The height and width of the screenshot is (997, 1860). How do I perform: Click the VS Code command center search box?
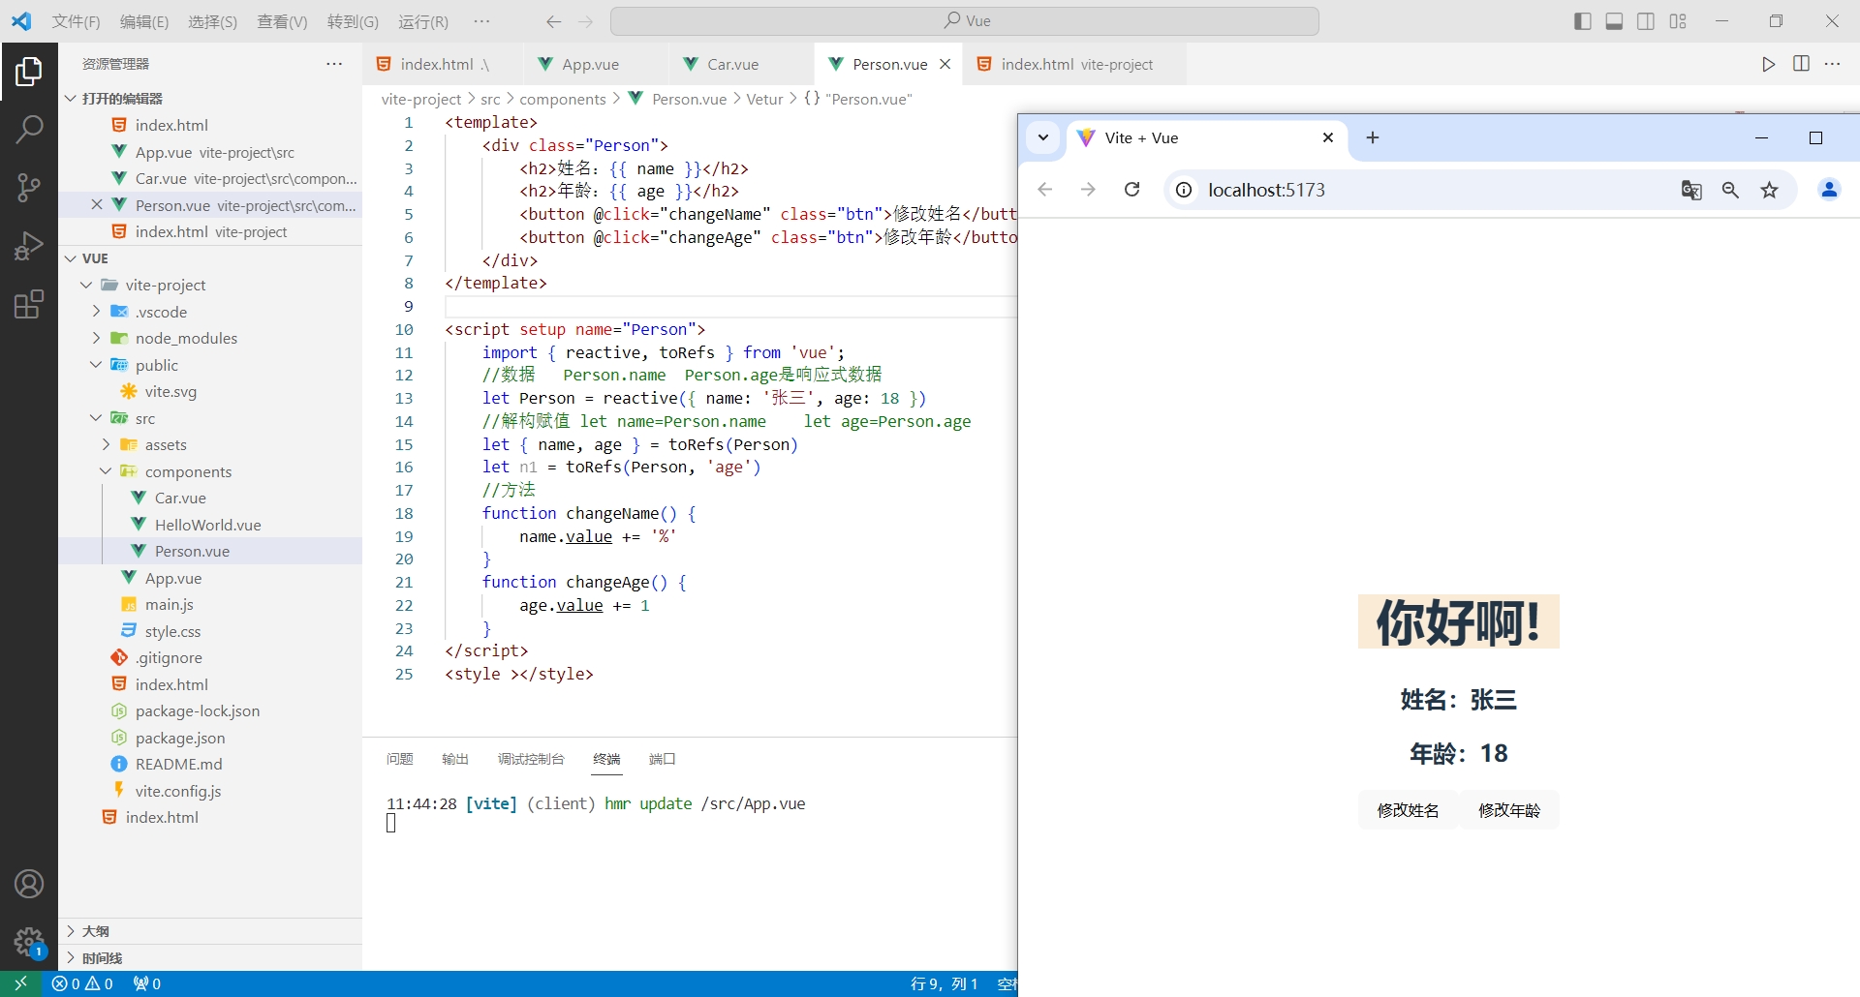965,21
